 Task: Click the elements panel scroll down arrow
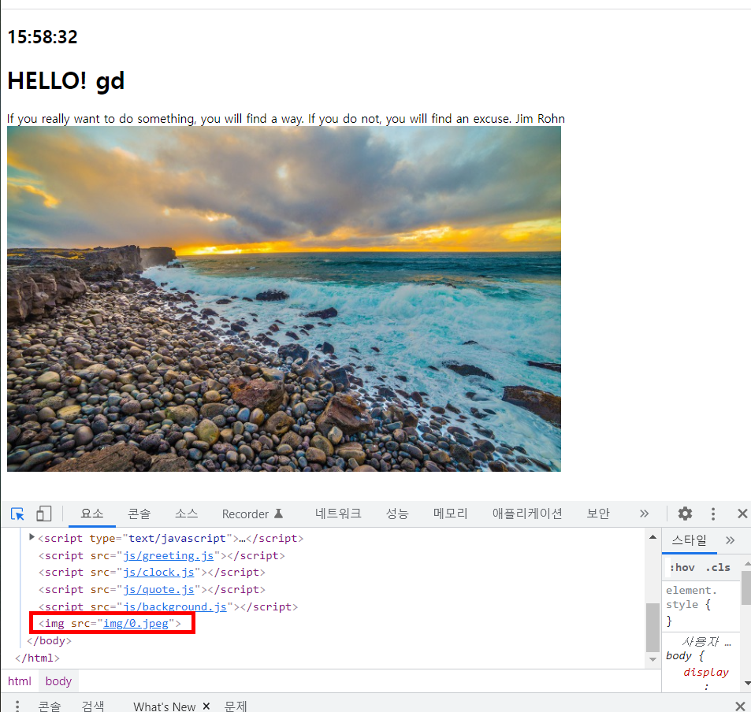click(x=652, y=659)
